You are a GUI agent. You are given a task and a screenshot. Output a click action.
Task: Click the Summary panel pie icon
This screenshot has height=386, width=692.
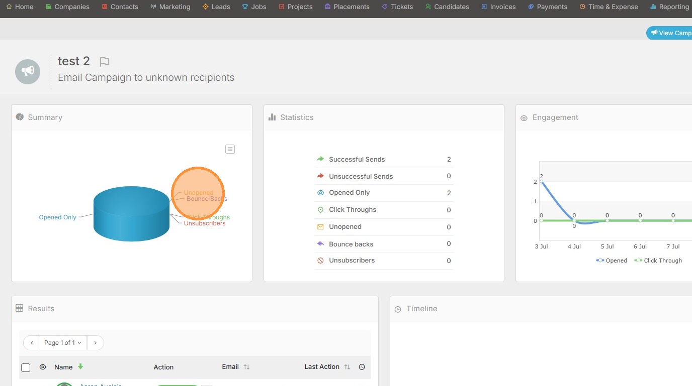click(x=20, y=117)
